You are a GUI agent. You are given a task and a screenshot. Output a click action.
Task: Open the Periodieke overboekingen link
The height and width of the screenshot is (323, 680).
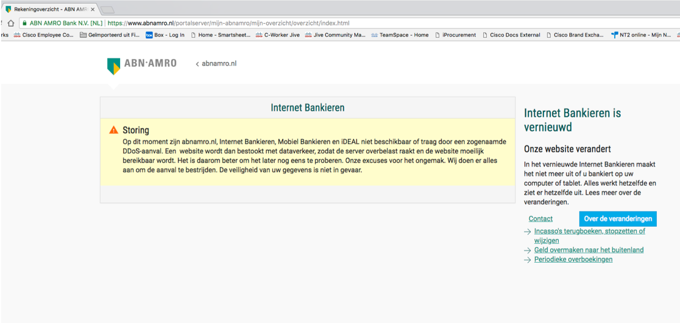click(x=573, y=259)
